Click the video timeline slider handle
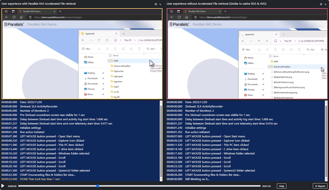This screenshot has height=190, width=329. tap(98, 186)
